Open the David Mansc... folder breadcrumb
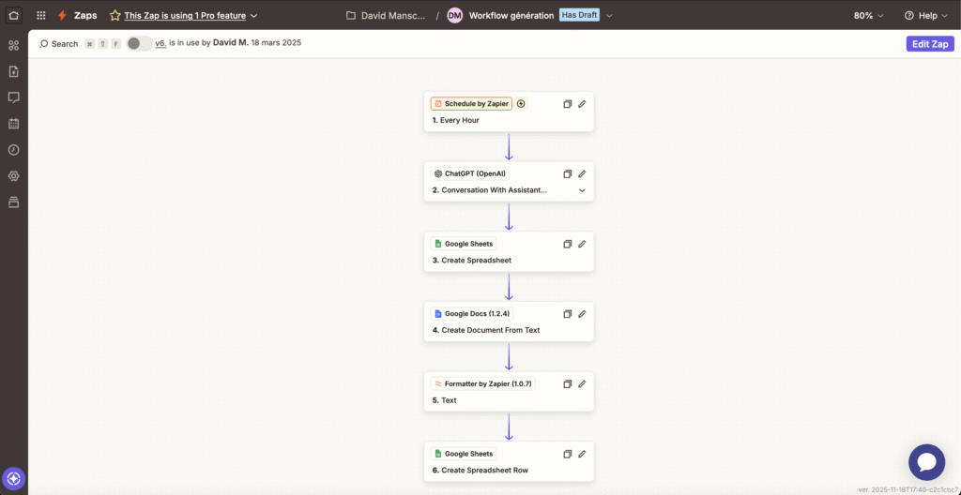 [385, 16]
